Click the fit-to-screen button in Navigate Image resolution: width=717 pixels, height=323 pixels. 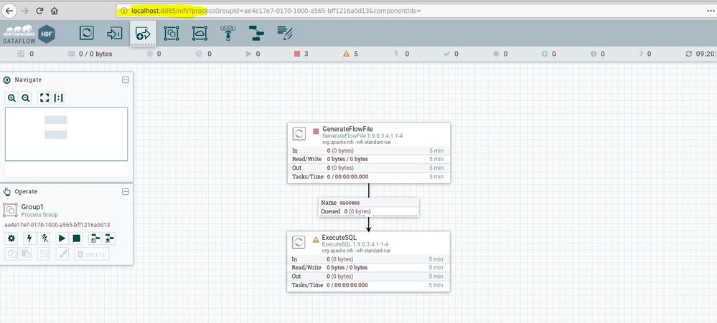click(44, 97)
